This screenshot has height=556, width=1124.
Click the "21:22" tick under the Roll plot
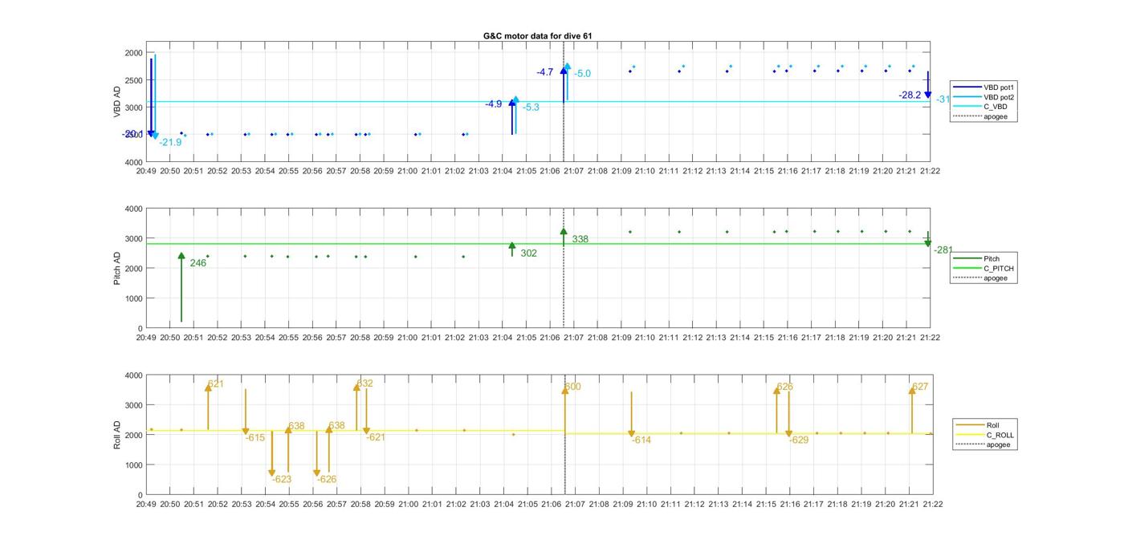(932, 505)
